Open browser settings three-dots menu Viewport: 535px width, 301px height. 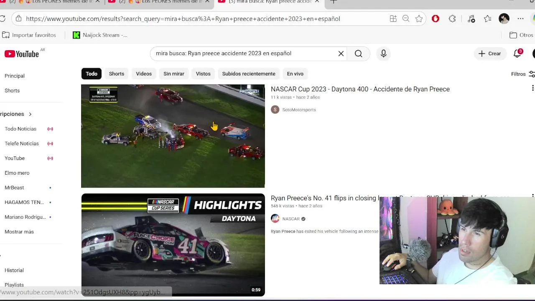point(520,19)
